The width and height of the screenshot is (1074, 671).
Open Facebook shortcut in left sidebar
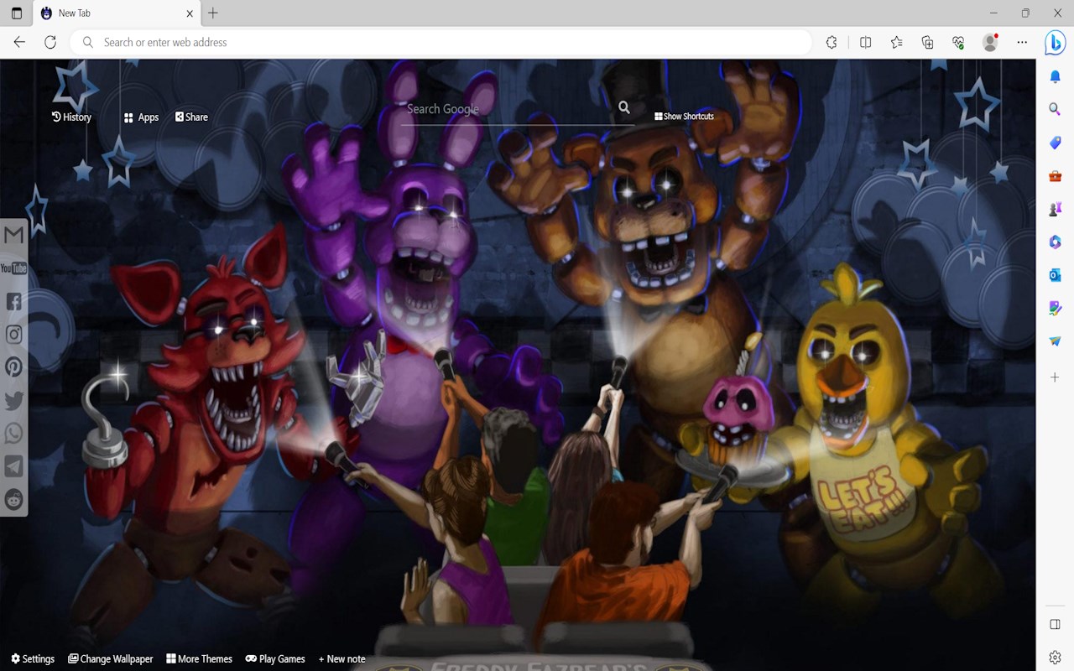[x=13, y=301]
